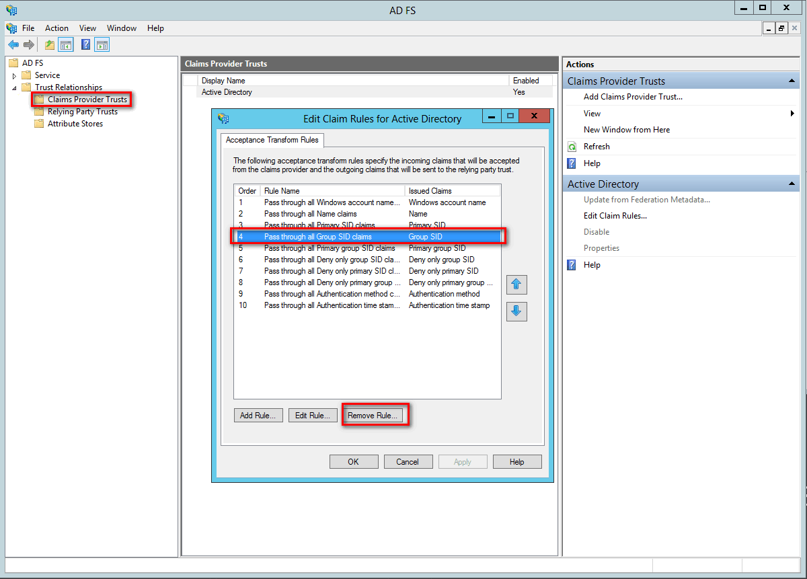Collapse the Claims Provider Trusts actions section
Screen dimensions: 807x579
pyautogui.click(x=792, y=81)
